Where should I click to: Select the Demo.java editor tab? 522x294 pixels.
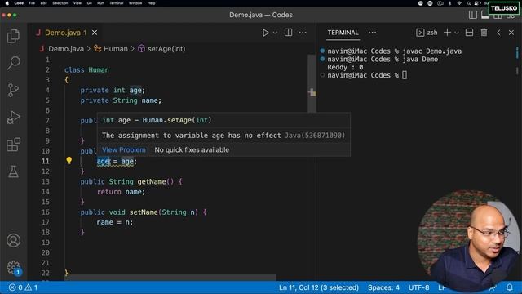pos(66,33)
